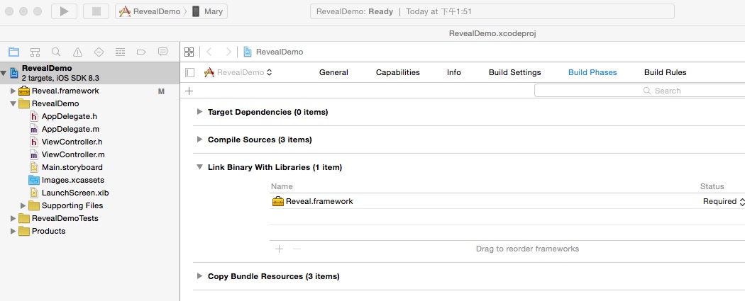Click the Name column header
This screenshot has width=745, height=301.
[282, 186]
